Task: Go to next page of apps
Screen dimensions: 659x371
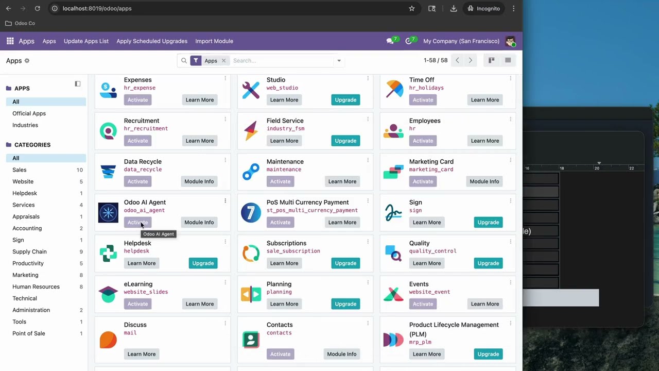Action: tap(470, 60)
